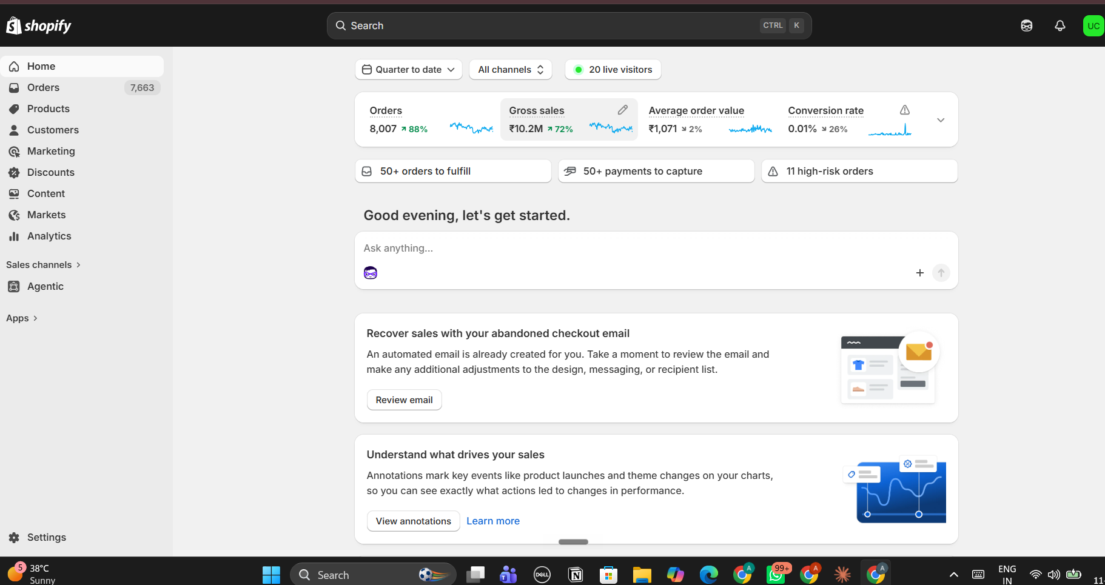
Task: Open Notion from the taskbar
Action: pyautogui.click(x=576, y=575)
